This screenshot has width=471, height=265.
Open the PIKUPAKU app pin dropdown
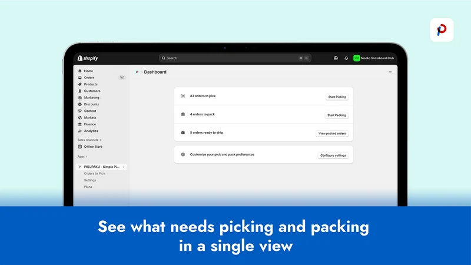pyautogui.click(x=124, y=167)
